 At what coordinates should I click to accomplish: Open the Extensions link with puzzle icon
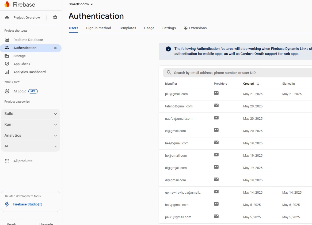click(195, 28)
